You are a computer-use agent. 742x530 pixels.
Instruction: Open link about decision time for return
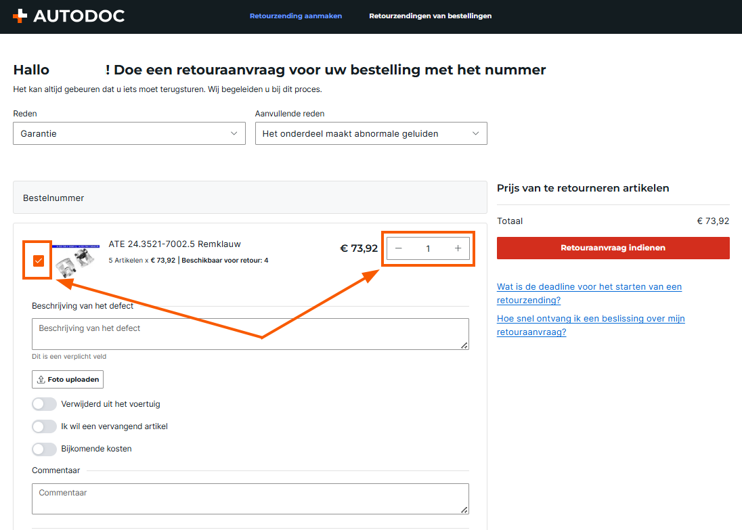(590, 325)
